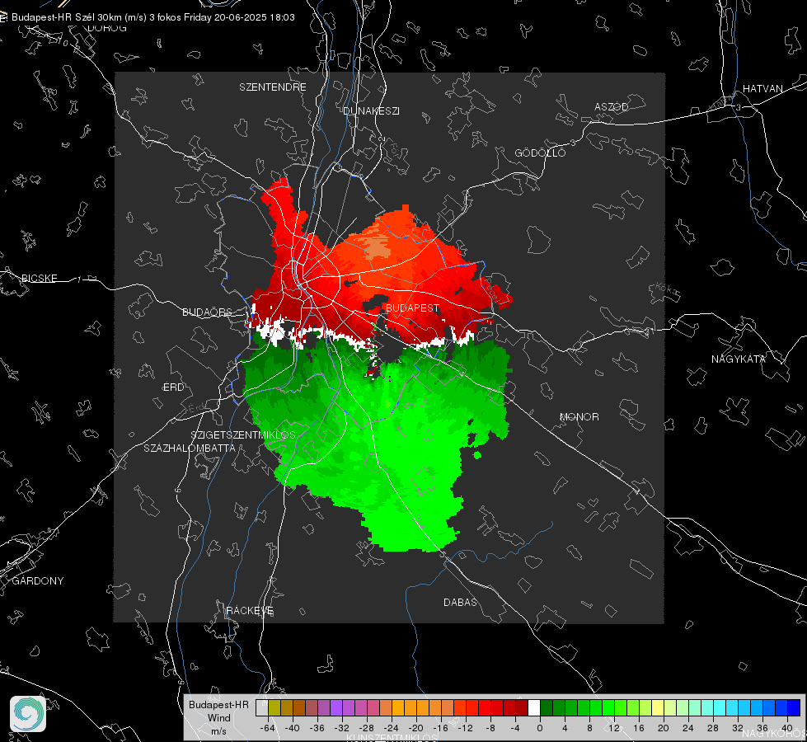Click the BUDAPEST city label
807x742 pixels.
(x=412, y=308)
